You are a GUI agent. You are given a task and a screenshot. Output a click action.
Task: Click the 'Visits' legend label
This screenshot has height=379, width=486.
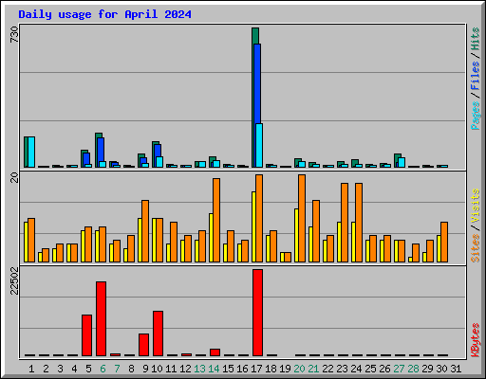475,207
